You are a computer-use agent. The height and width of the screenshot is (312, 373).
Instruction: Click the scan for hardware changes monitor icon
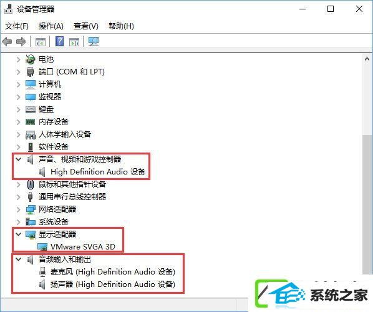pos(94,41)
